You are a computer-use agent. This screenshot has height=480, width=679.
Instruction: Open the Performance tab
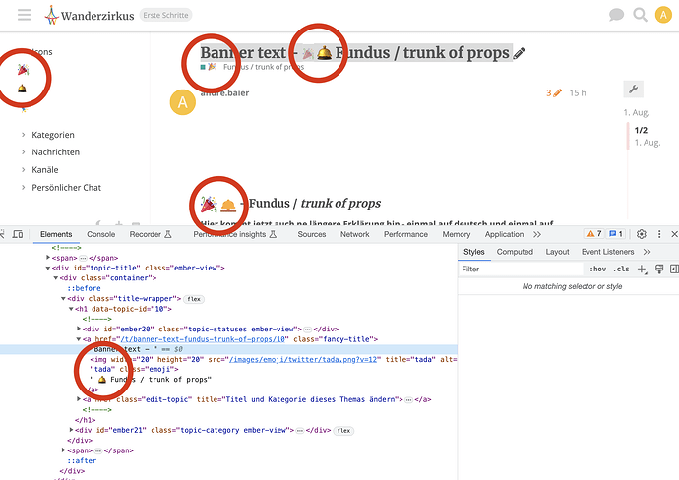point(405,234)
